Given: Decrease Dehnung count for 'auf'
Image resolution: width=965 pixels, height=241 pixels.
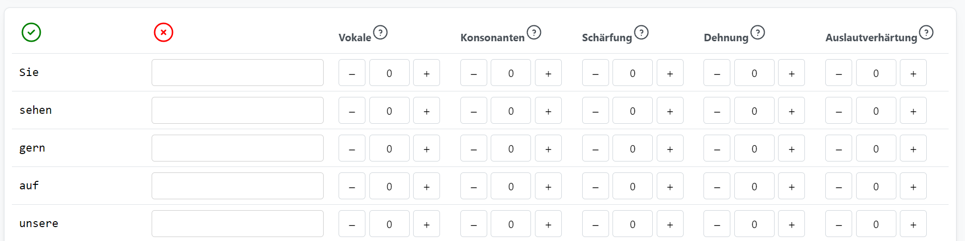Looking at the screenshot, I should tap(717, 186).
